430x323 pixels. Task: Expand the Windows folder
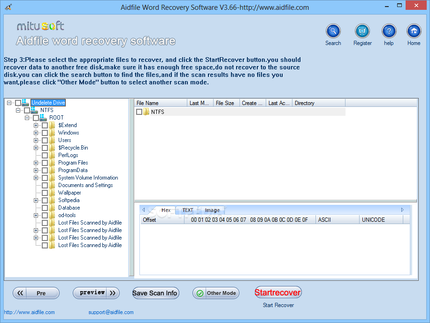point(36,133)
